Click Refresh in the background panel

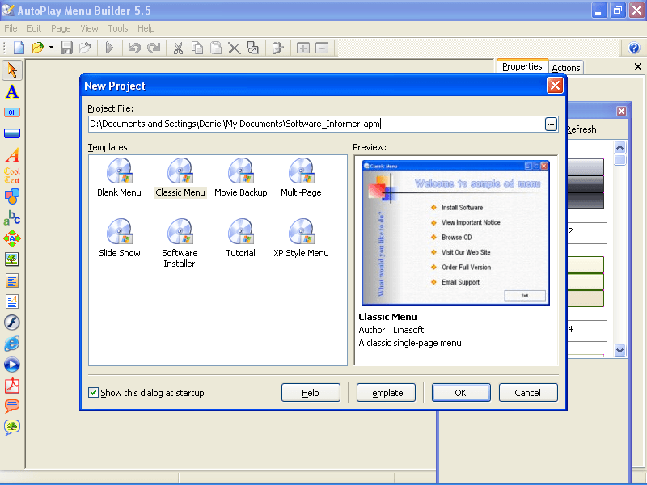(581, 129)
